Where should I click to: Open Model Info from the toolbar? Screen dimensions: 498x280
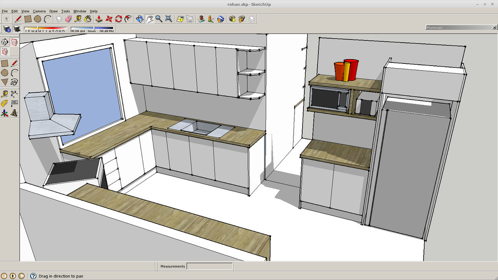7,29
